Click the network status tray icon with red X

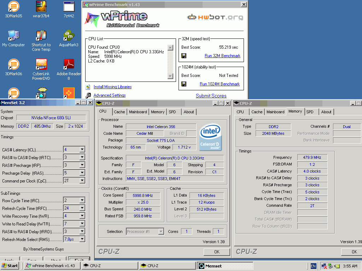324,266
